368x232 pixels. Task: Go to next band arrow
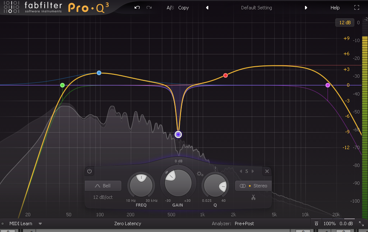(253, 171)
